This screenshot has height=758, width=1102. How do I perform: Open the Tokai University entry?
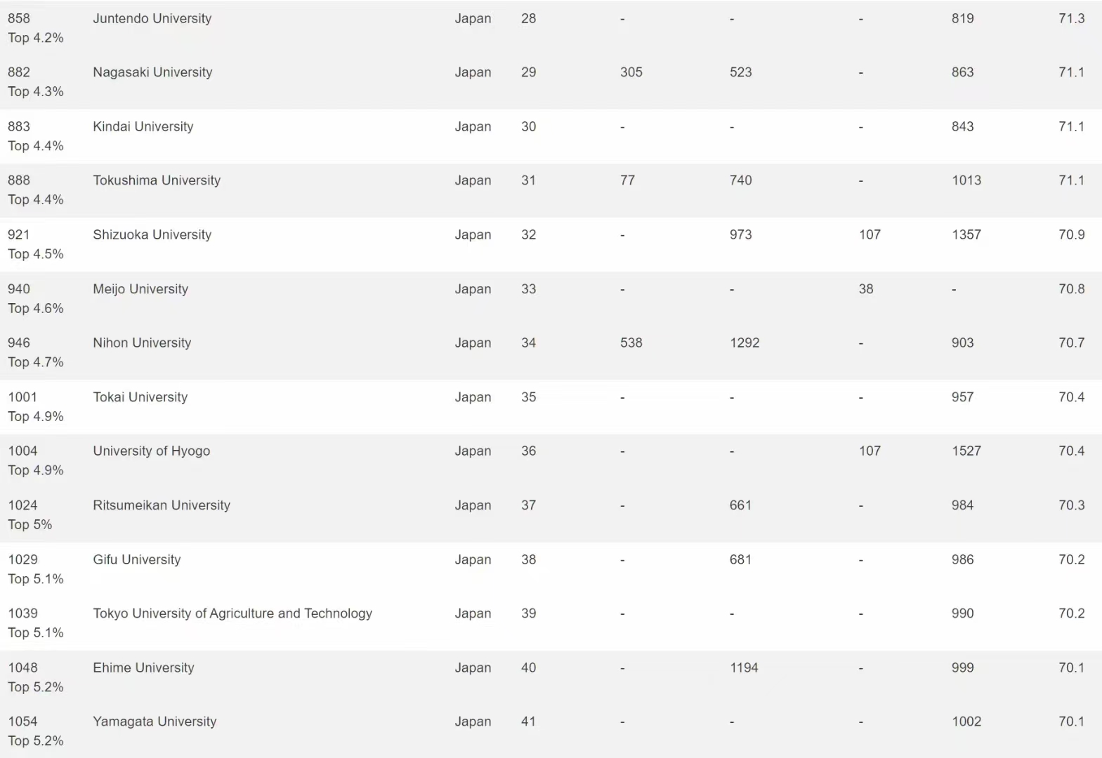tap(140, 397)
